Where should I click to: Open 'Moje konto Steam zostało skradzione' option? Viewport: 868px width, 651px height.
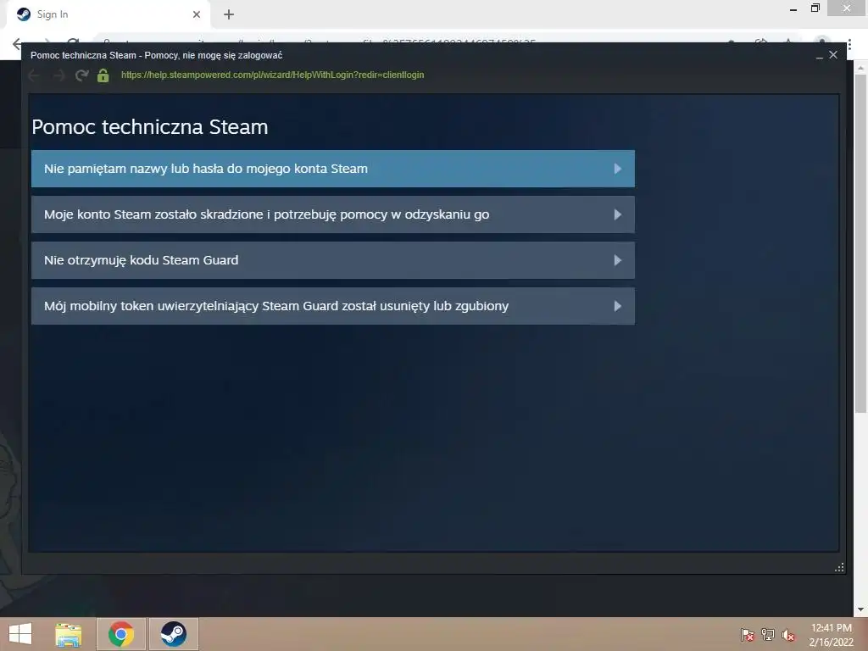(332, 214)
